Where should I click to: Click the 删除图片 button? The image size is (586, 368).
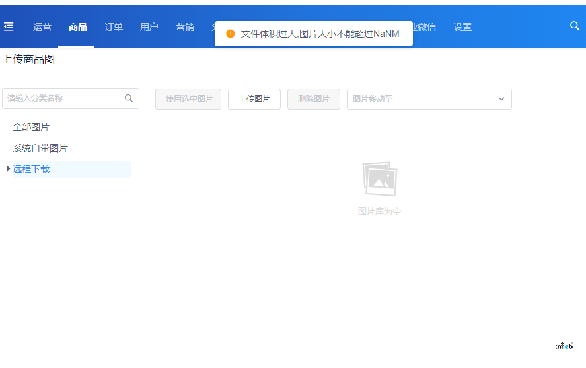pos(314,99)
